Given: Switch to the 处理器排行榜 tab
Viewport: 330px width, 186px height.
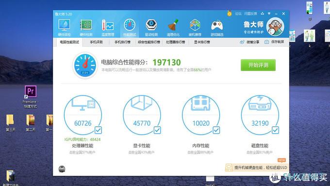Looking at the screenshot, I should (x=176, y=42).
